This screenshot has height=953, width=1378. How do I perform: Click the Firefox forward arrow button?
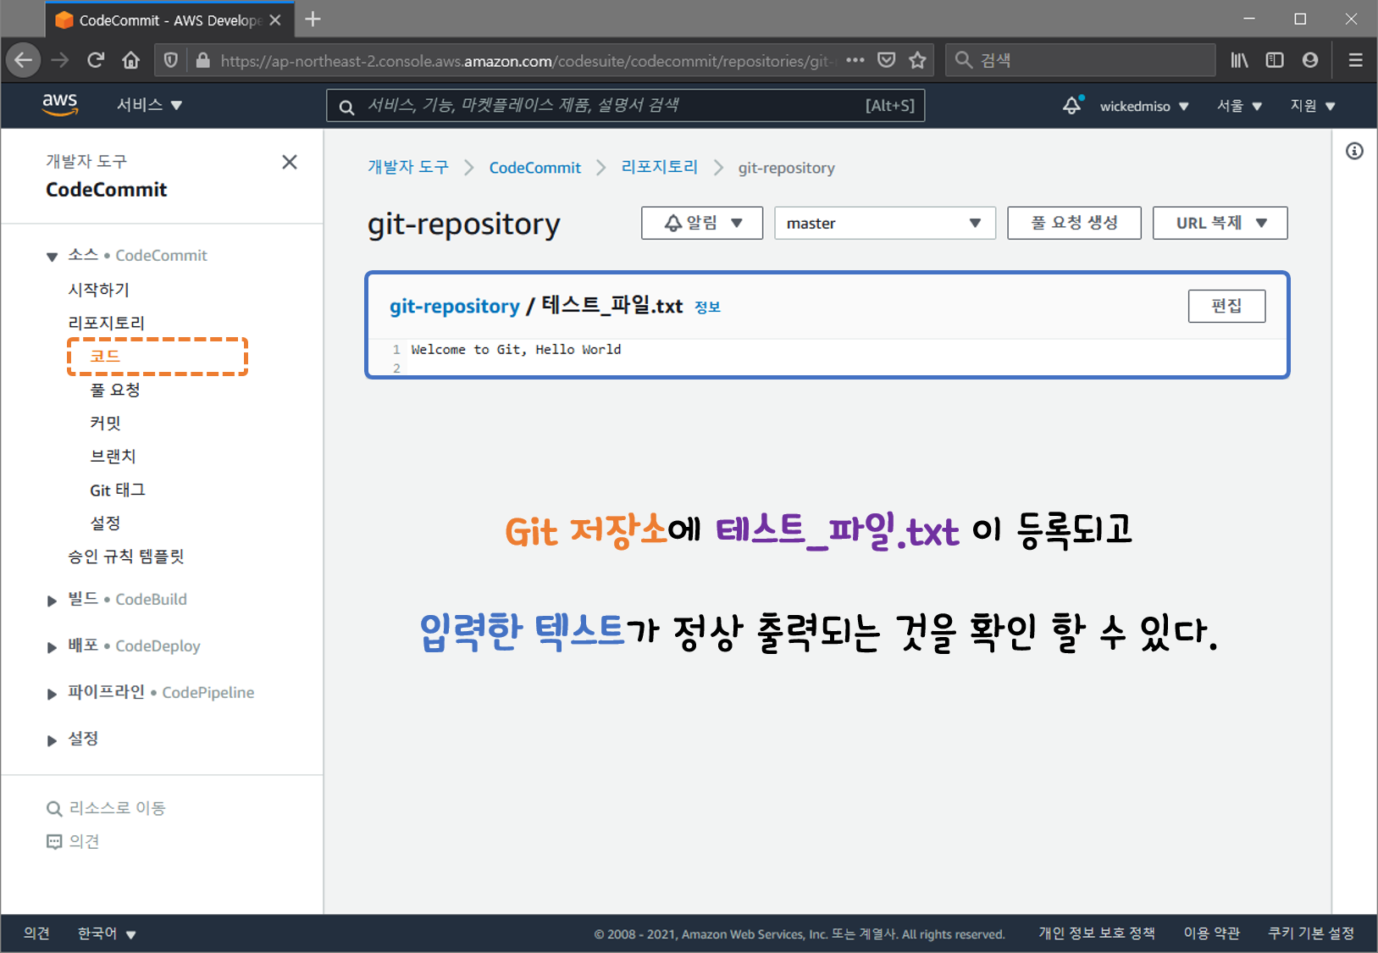click(x=60, y=60)
